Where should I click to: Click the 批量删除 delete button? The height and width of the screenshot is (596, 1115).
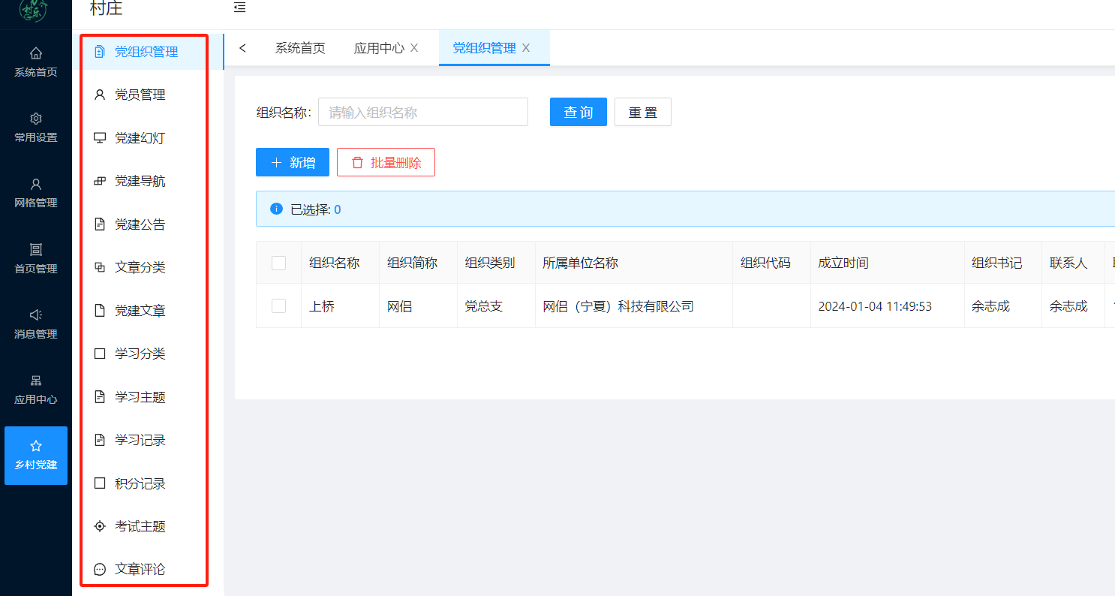[x=386, y=162]
